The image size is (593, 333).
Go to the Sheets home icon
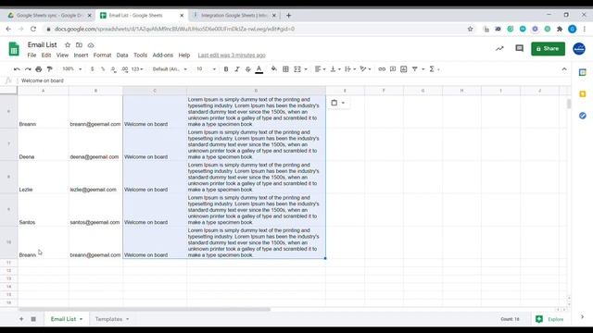point(14,49)
